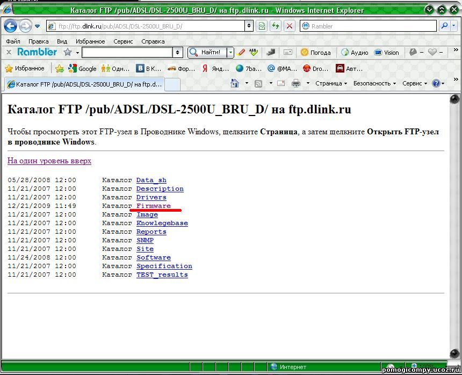
Task: Click the add to favorites bar icon
Action: point(60,69)
